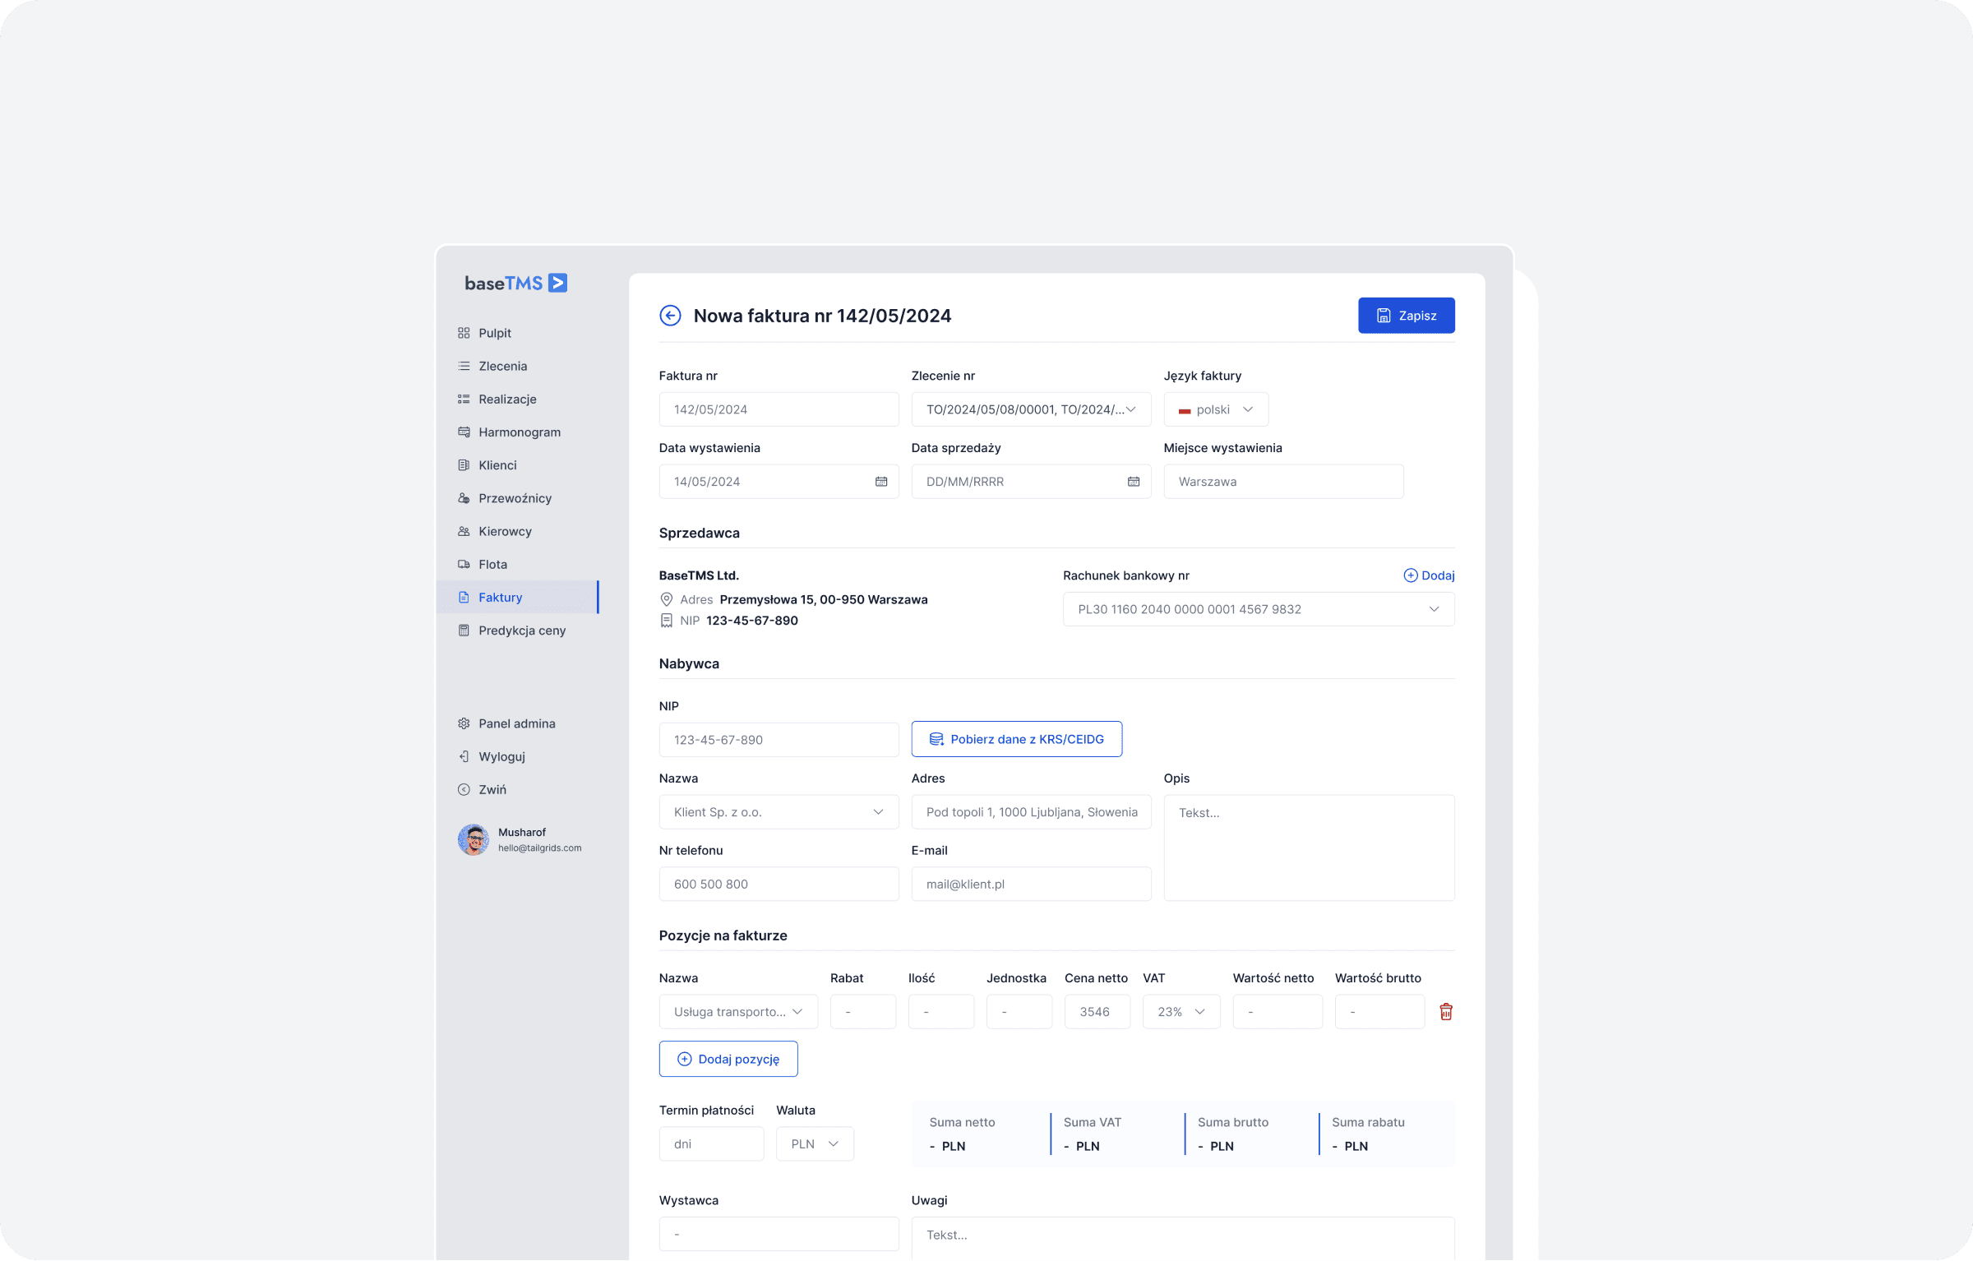Viewport: 1973px width, 1261px height.
Task: Expand the Język faktury polski dropdown
Action: point(1216,409)
